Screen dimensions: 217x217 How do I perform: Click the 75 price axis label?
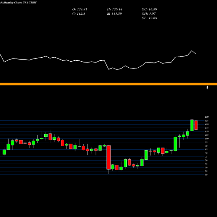coord(206,157)
